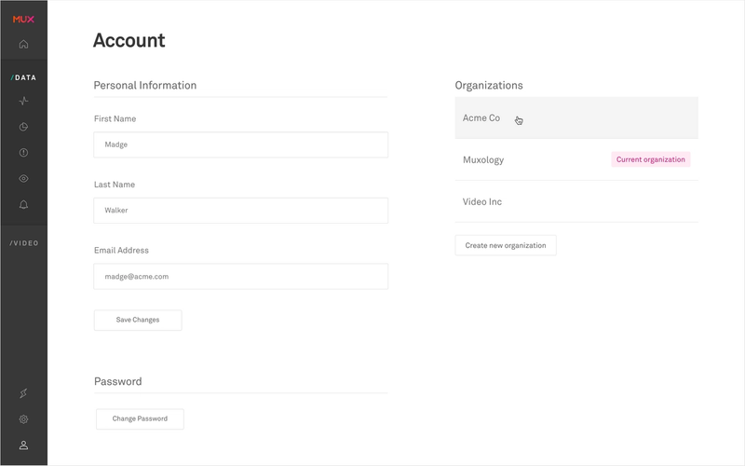Click the First Name label
Image resolution: width=745 pixels, height=466 pixels.
pos(115,119)
